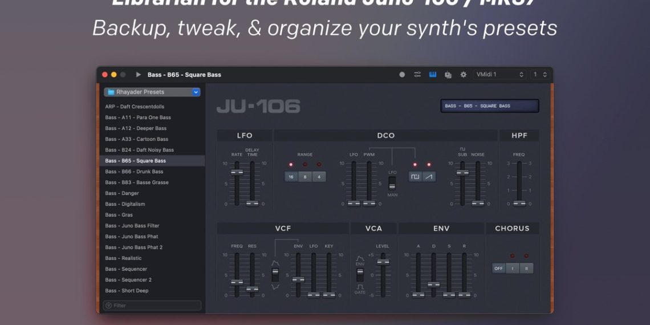Open the MIDI channel 1 dropdown

point(539,75)
